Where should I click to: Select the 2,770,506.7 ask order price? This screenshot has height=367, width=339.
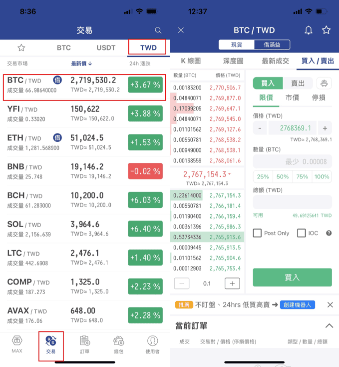225,88
